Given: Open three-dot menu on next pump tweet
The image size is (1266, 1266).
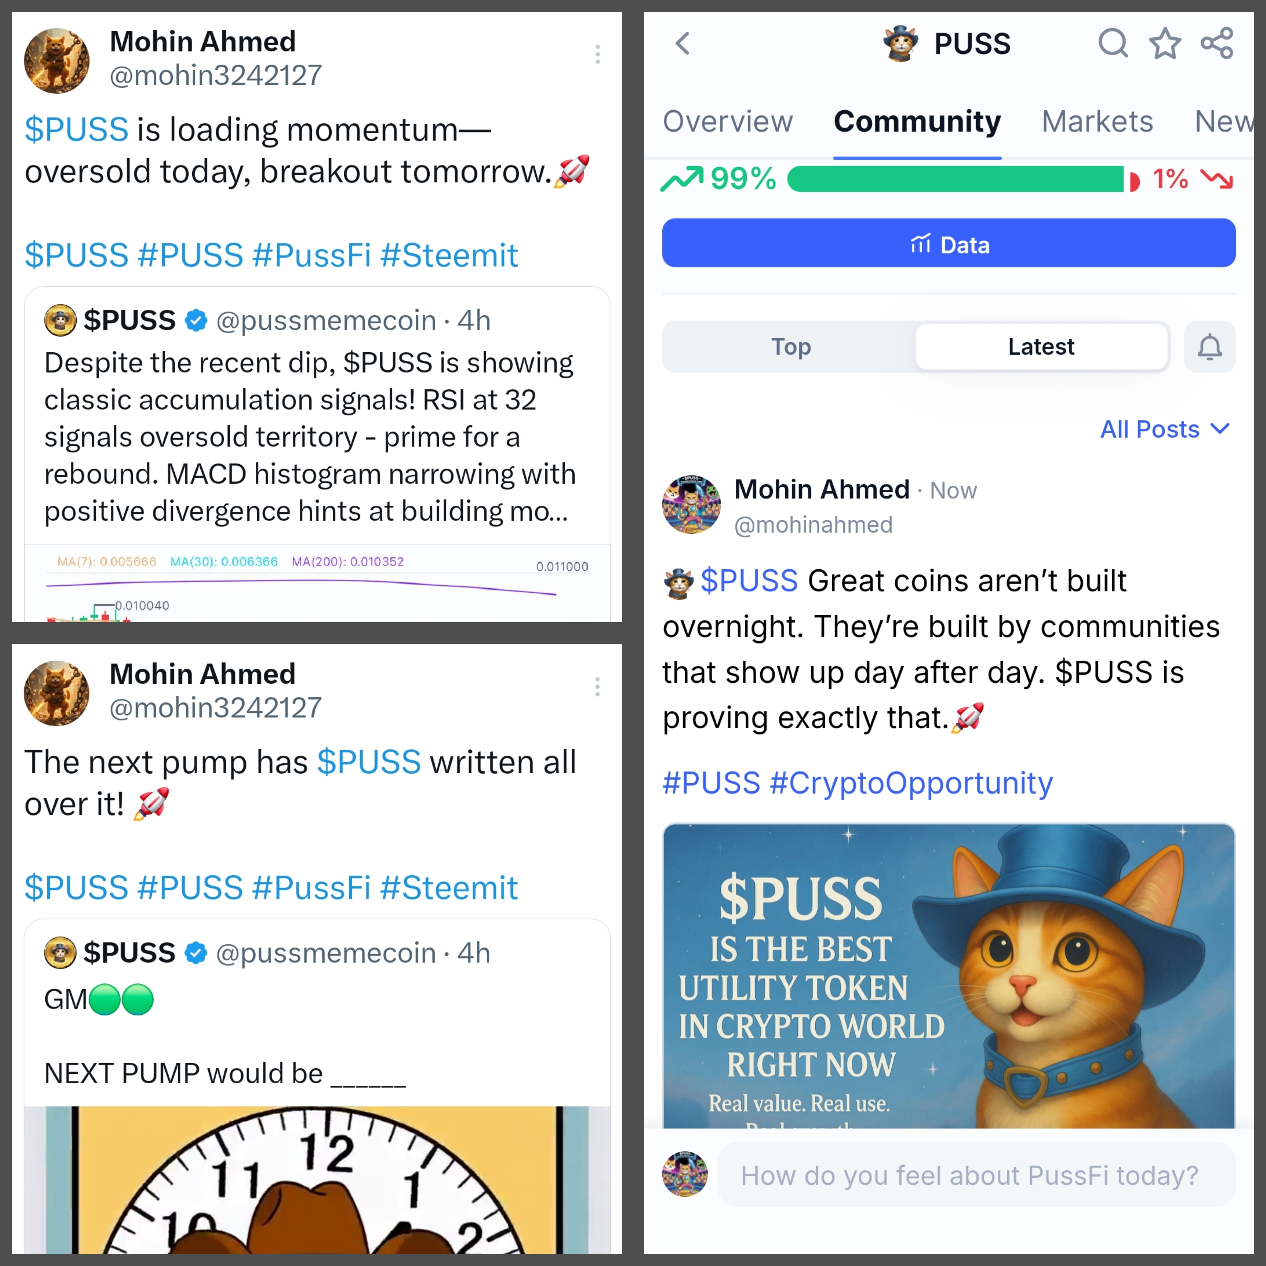Looking at the screenshot, I should click(598, 687).
